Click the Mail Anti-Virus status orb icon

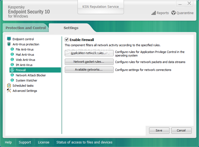[x=12, y=55]
